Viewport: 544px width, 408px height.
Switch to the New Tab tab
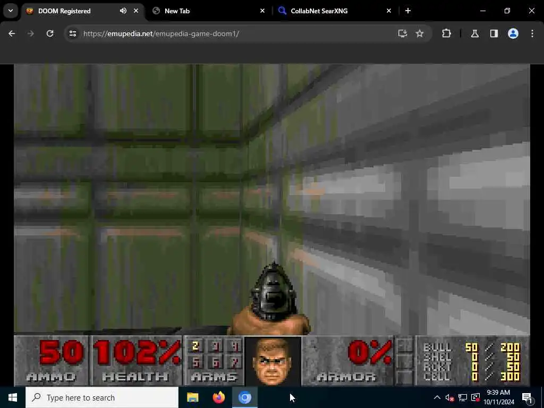[209, 11]
